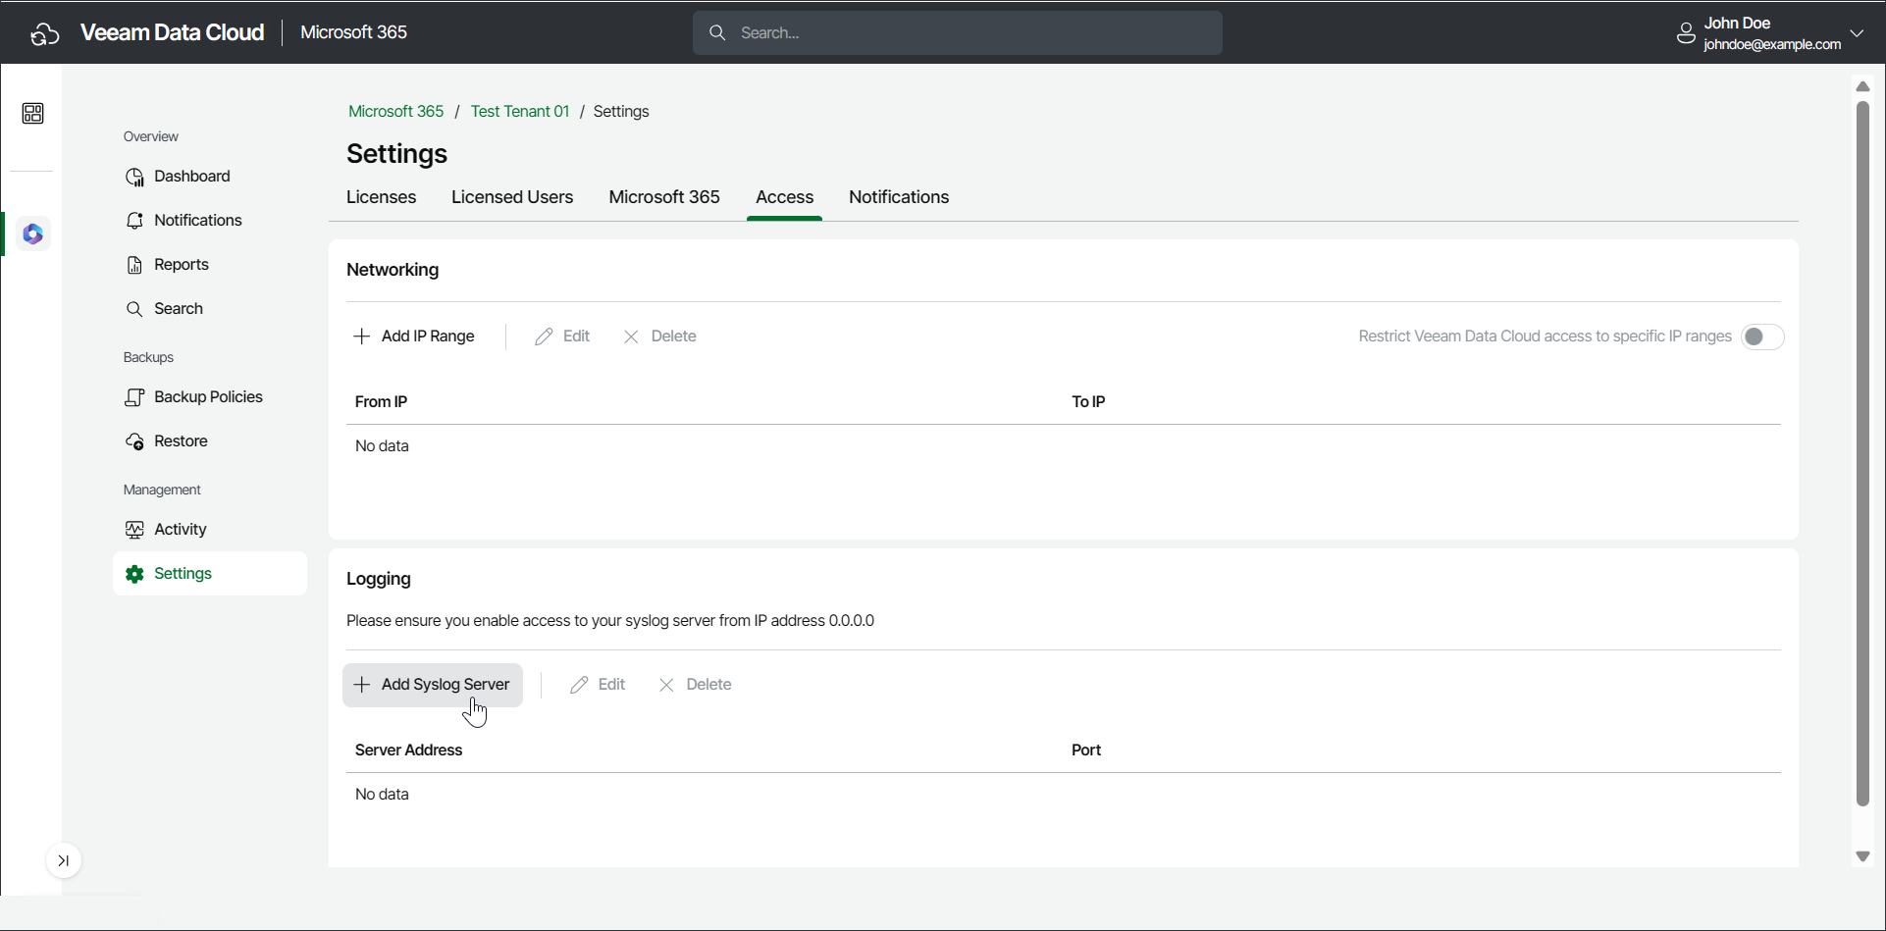This screenshot has height=931, width=1886.
Task: Click the pencil icon in Networking toolbar
Action: coord(544,336)
